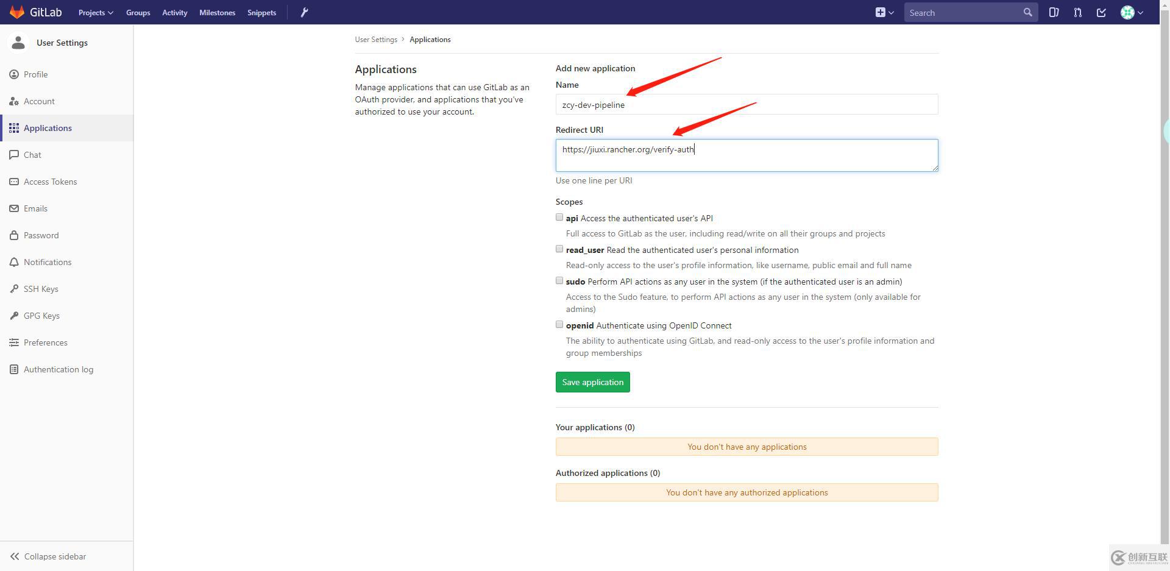Open Activity in the top navbar
The height and width of the screenshot is (571, 1170).
pos(175,12)
